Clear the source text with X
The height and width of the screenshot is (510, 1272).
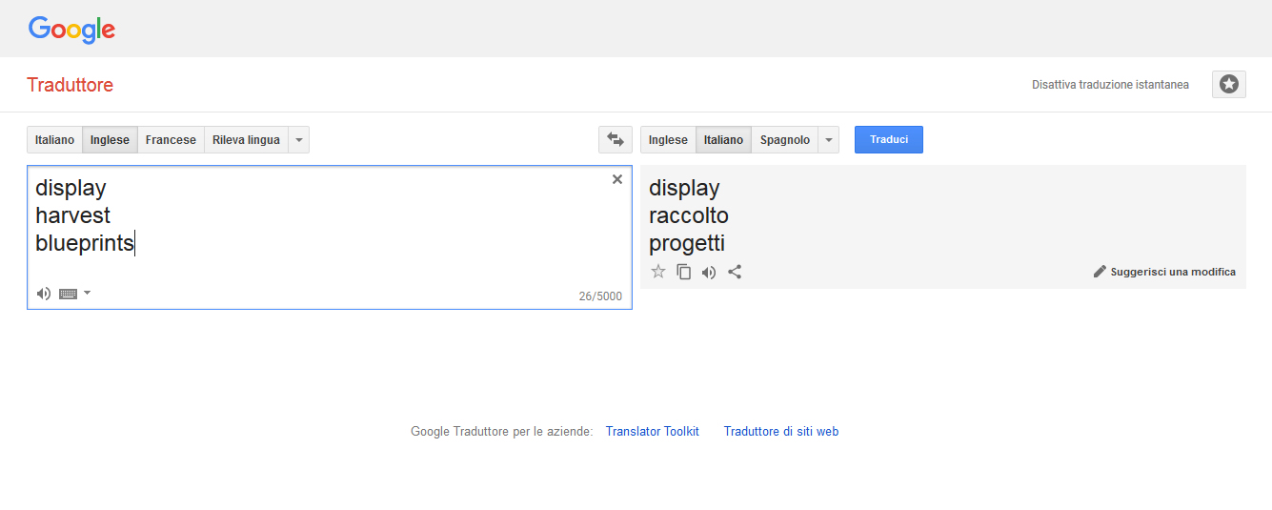[617, 179]
